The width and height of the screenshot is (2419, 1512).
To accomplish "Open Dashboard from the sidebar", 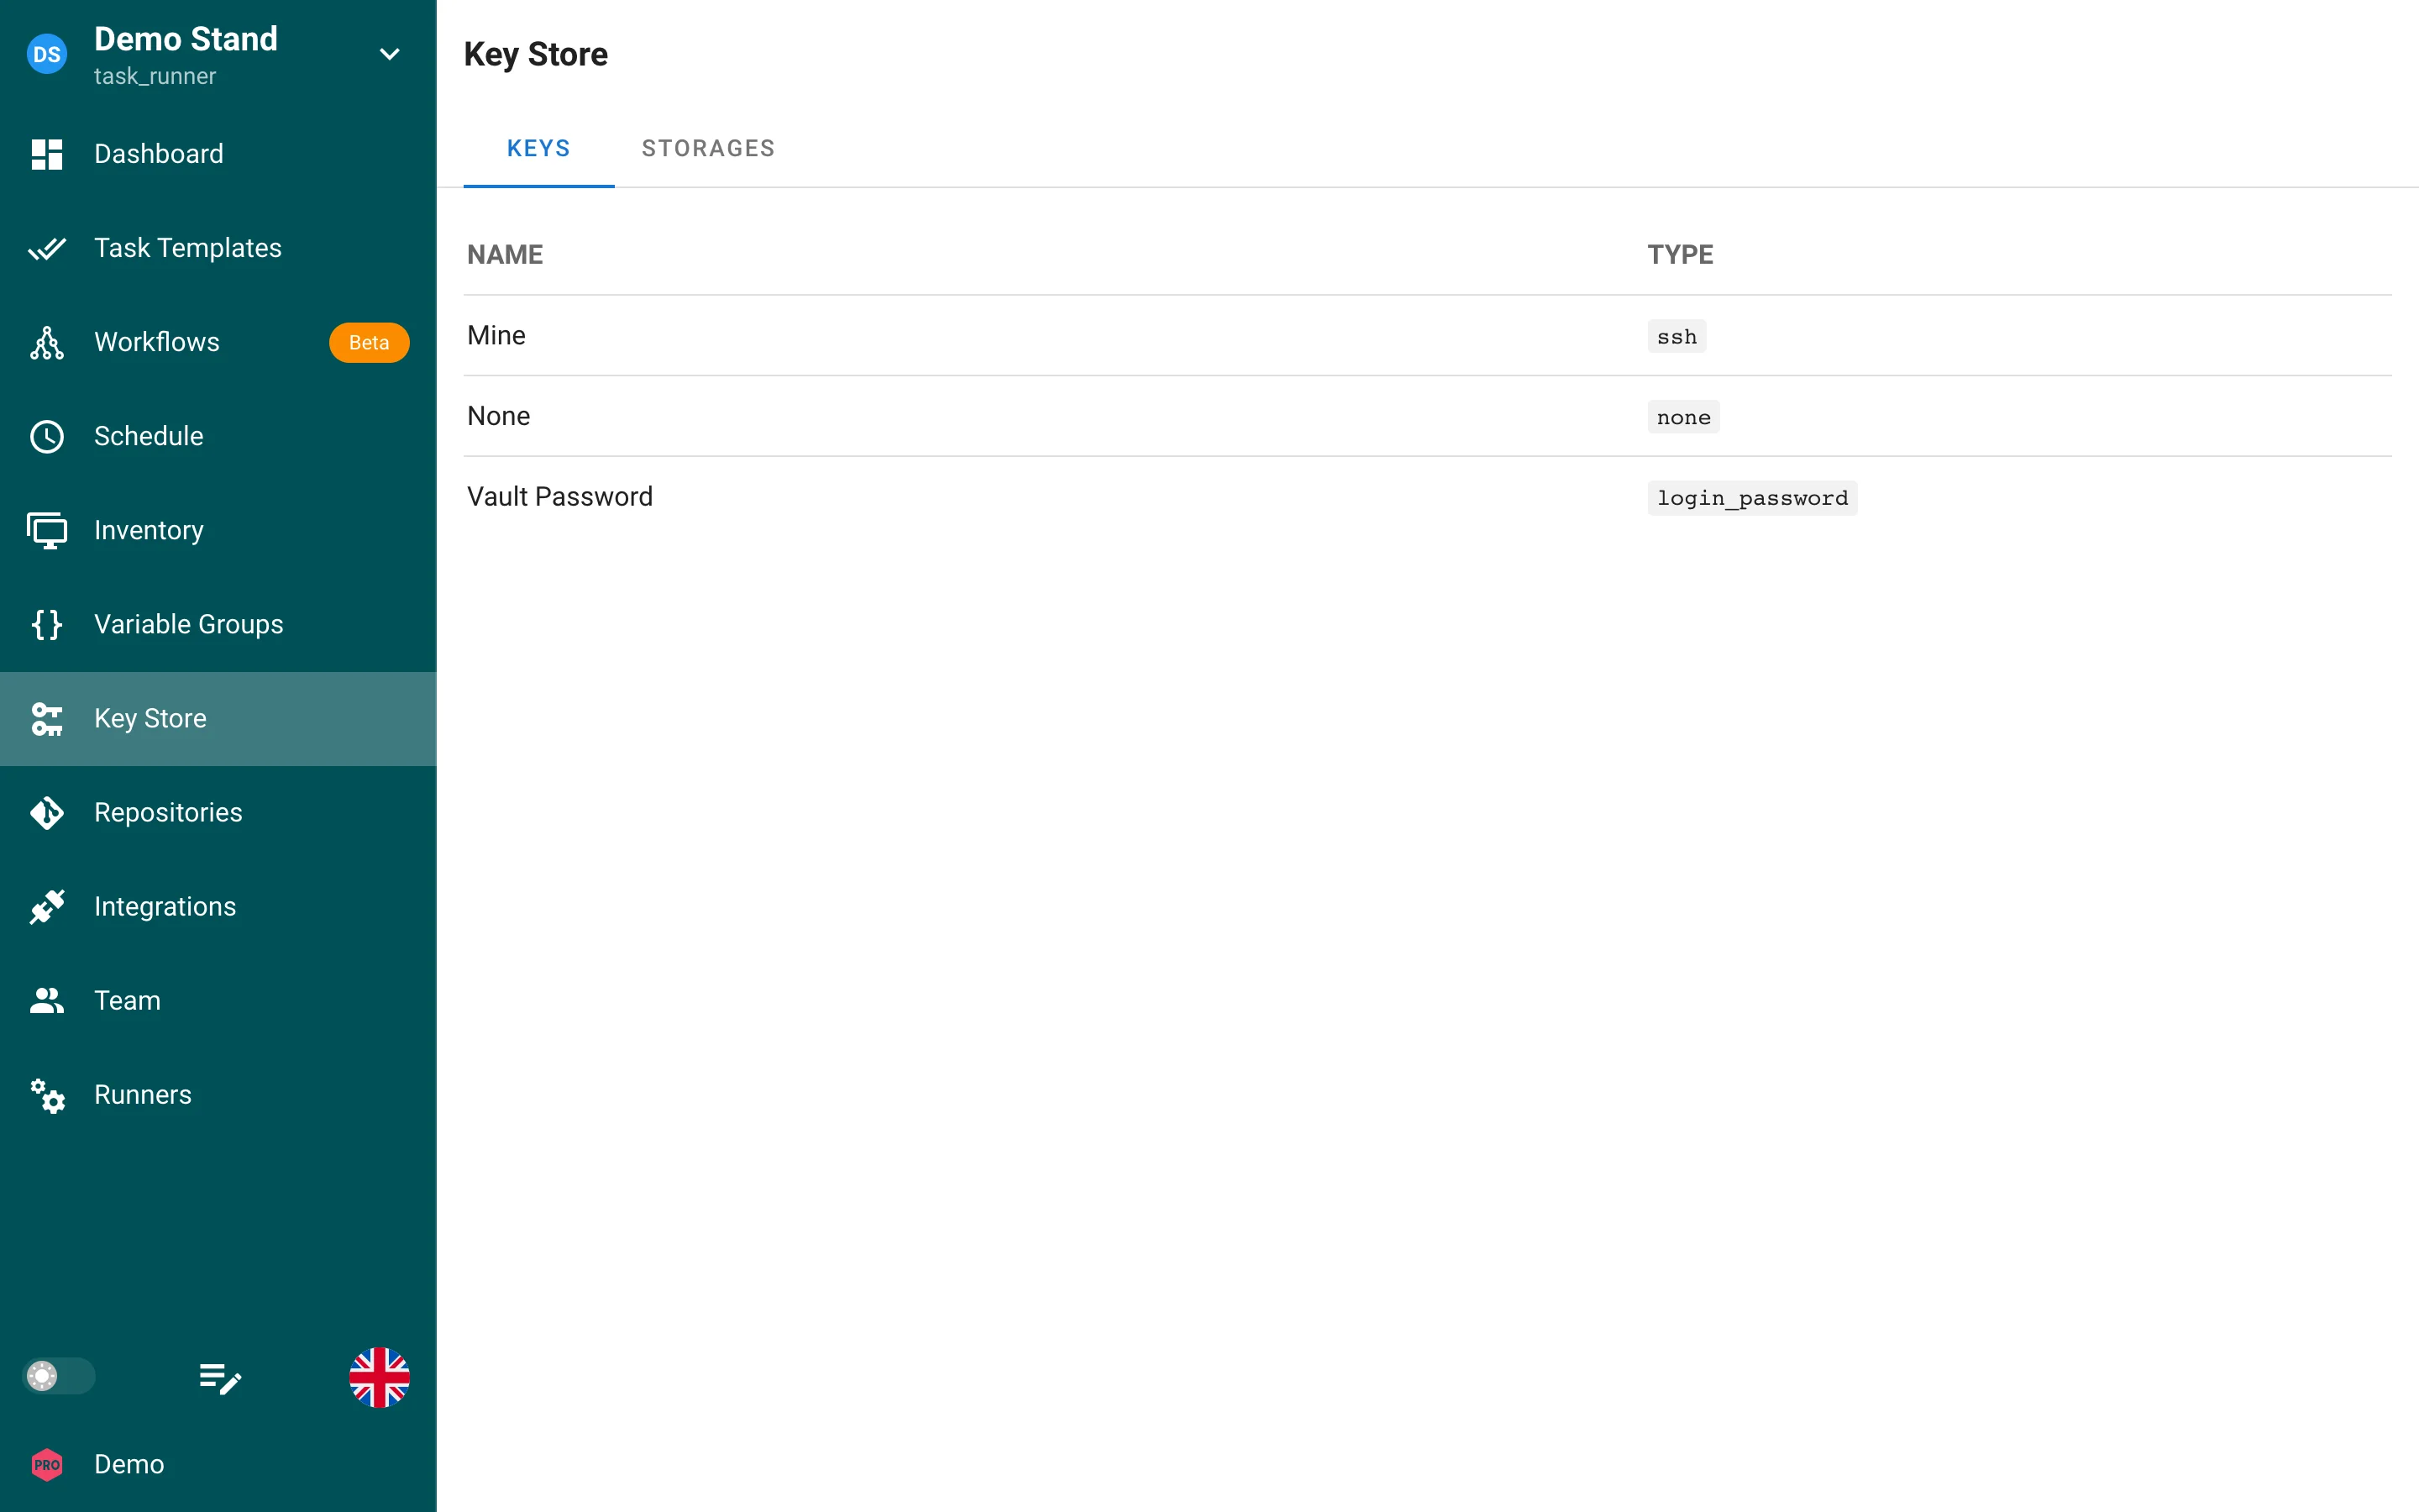I will (218, 154).
